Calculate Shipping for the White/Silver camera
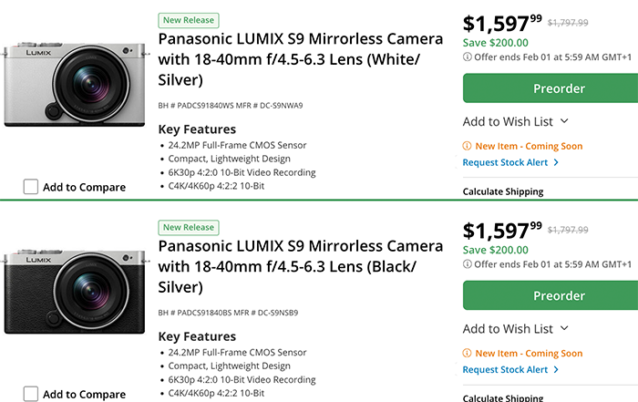The image size is (638, 402). (503, 192)
